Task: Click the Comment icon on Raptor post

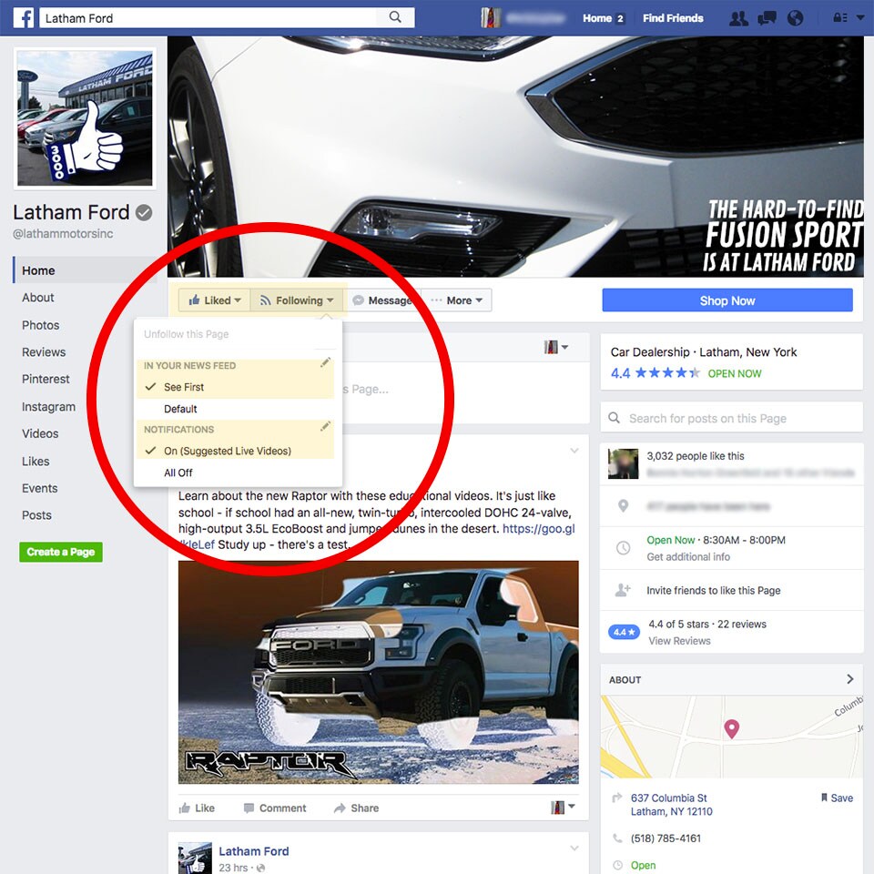Action: pyautogui.click(x=249, y=808)
